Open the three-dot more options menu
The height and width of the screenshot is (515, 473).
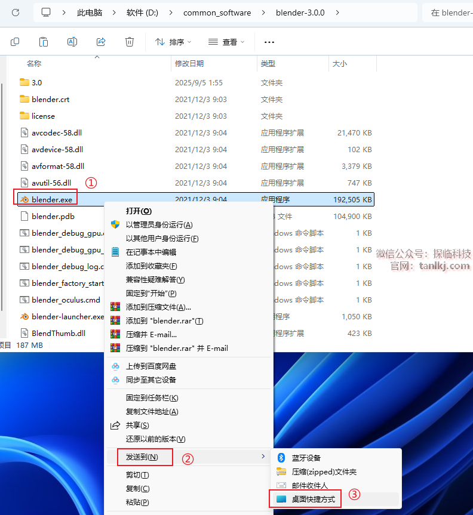point(269,42)
